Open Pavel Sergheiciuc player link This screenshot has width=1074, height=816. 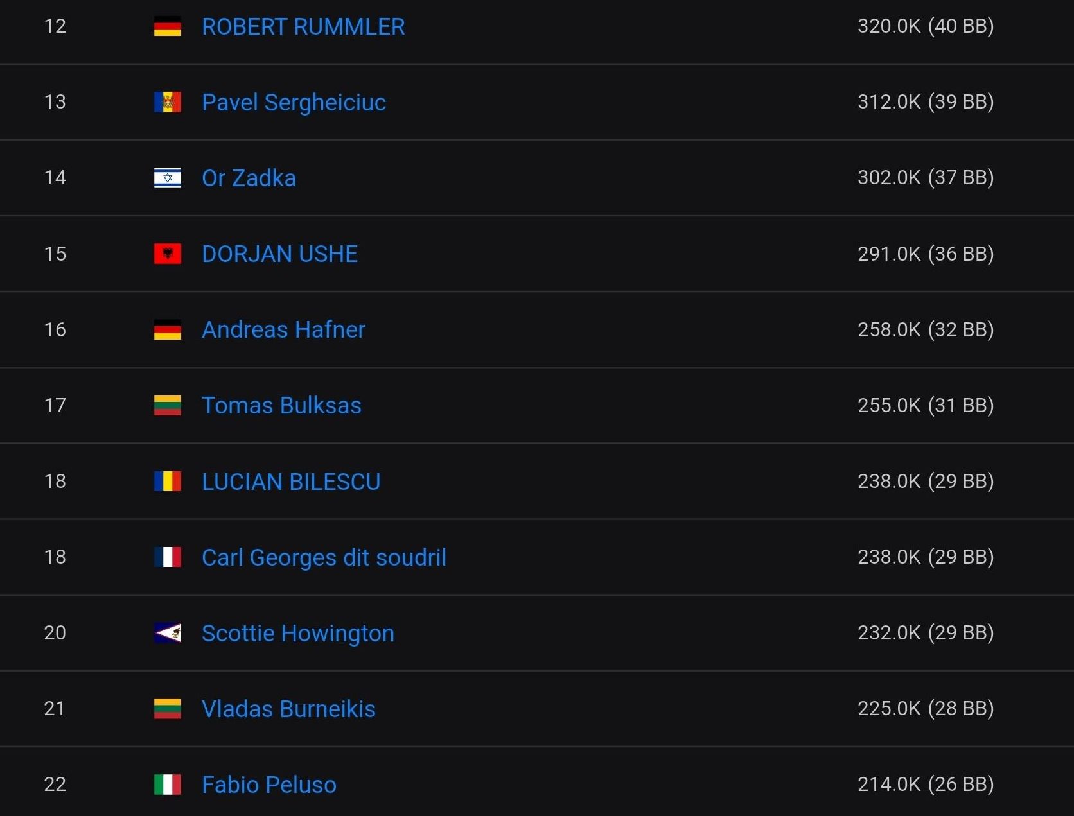[294, 103]
